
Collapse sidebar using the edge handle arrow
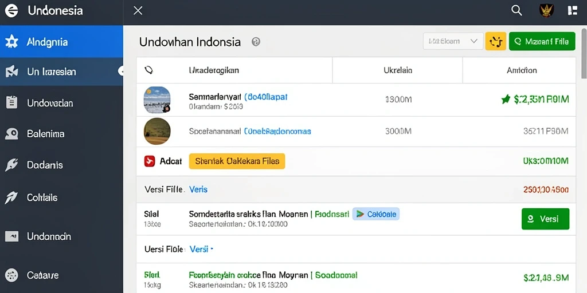pos(121,70)
